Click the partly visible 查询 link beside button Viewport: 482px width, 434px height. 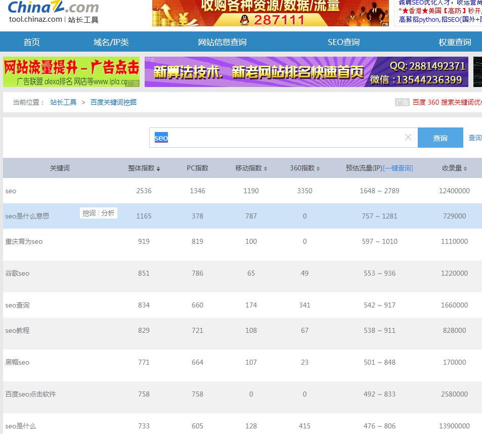(x=475, y=138)
